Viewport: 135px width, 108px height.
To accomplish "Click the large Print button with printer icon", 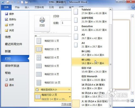I will [42, 23].
